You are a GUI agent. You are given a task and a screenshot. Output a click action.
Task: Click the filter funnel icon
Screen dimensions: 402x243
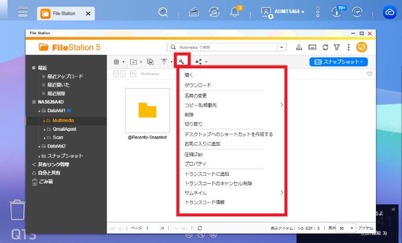[337, 47]
